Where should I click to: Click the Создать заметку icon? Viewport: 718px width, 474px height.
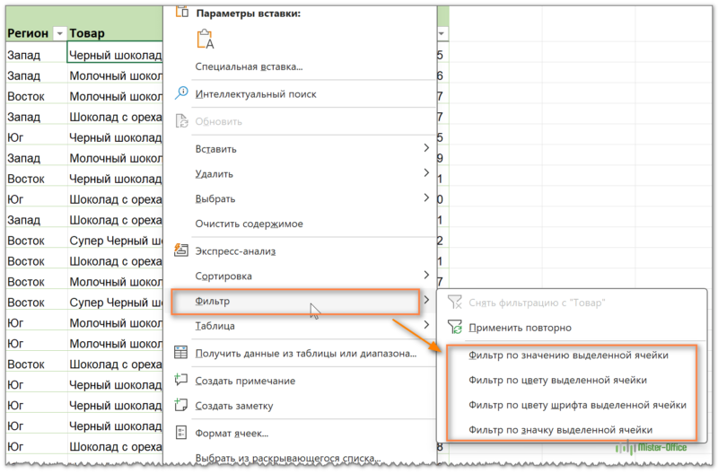[x=182, y=405]
